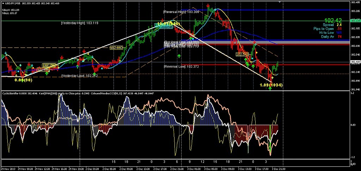The width and height of the screenshot is (361, 171).
Task: Open the dropdown triangle beside USDJPY,M15
Action: [x=2, y=3]
